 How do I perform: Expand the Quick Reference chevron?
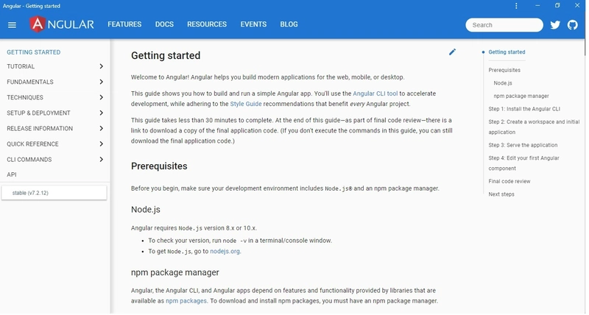(x=101, y=144)
